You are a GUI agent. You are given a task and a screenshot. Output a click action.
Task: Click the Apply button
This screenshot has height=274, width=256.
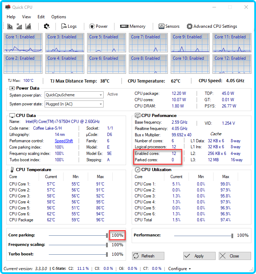199,256
